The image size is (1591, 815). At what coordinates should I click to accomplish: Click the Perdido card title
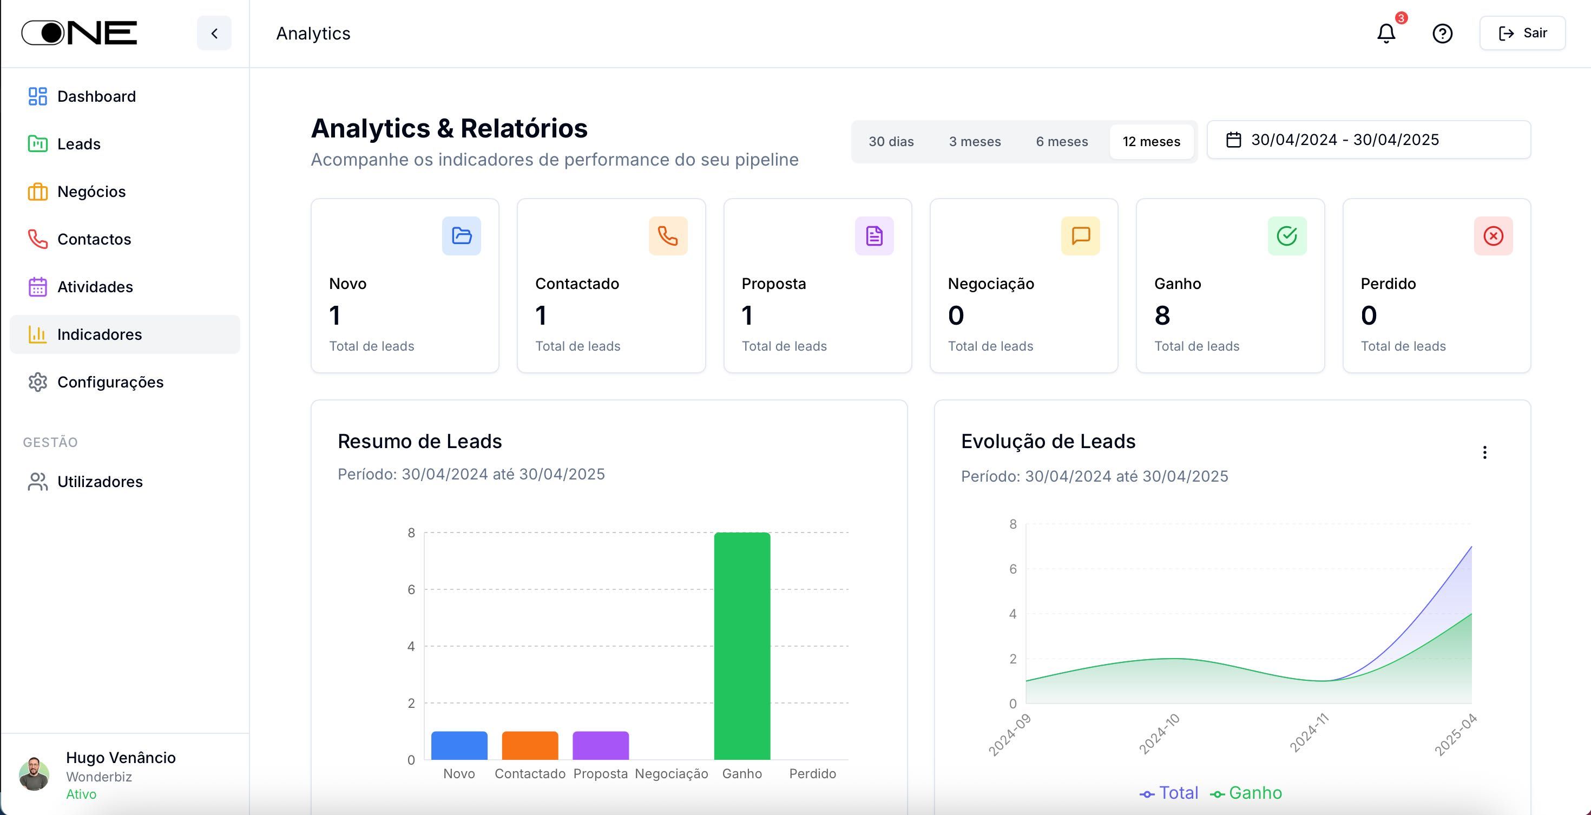(1388, 284)
